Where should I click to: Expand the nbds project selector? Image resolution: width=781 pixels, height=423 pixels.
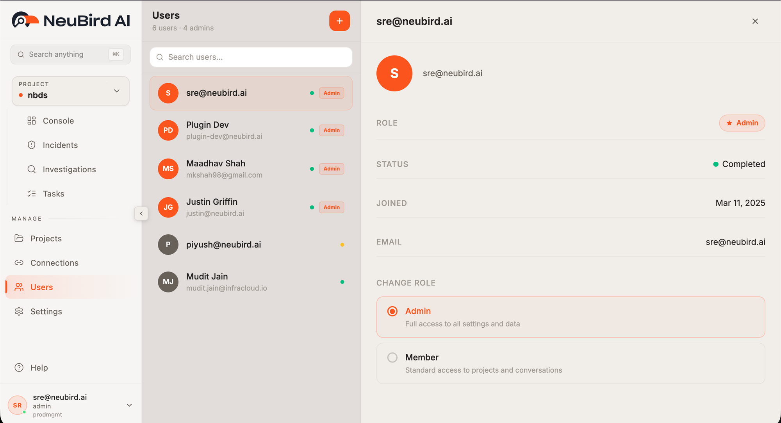tap(116, 91)
